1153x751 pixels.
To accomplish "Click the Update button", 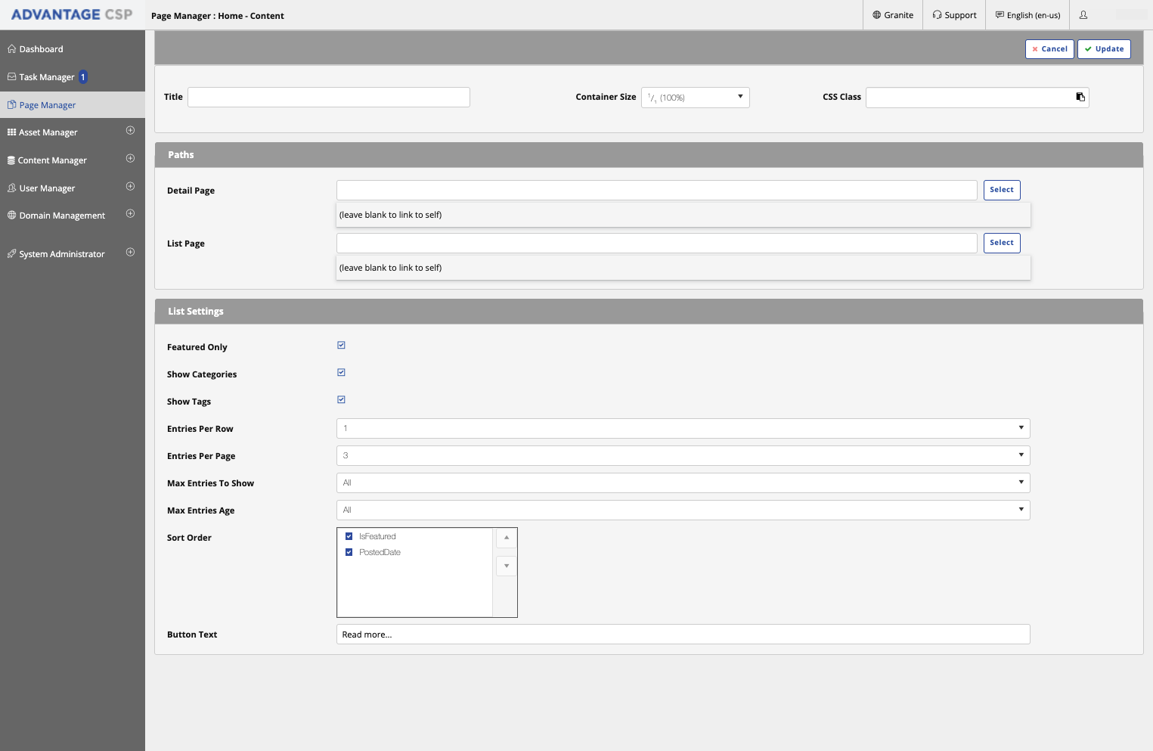I will [x=1104, y=49].
